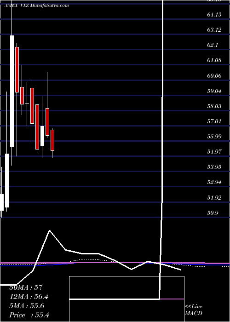Screen dimensions: 230x322
Task: Click the 58.03 price axis label
Action: (x=215, y=106)
